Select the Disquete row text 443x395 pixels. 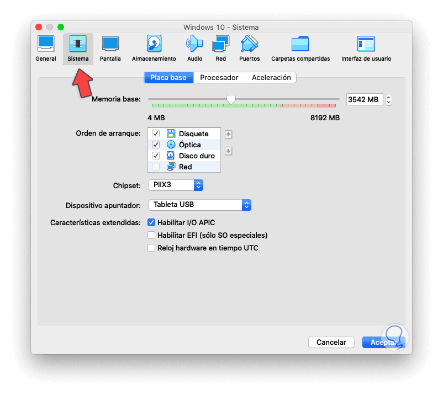click(193, 134)
